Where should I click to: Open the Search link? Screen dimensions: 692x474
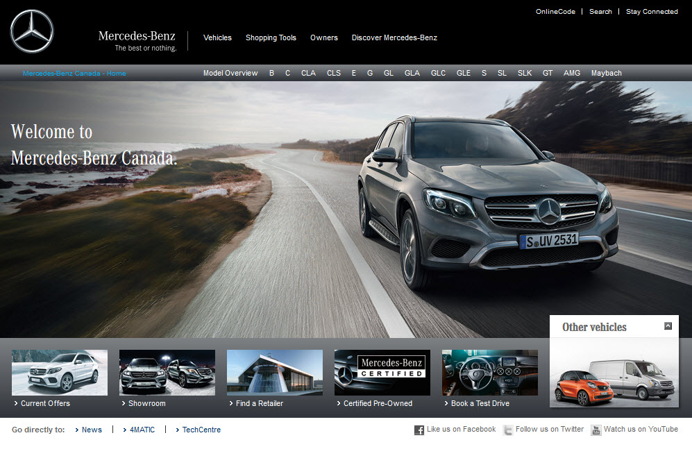click(x=600, y=12)
